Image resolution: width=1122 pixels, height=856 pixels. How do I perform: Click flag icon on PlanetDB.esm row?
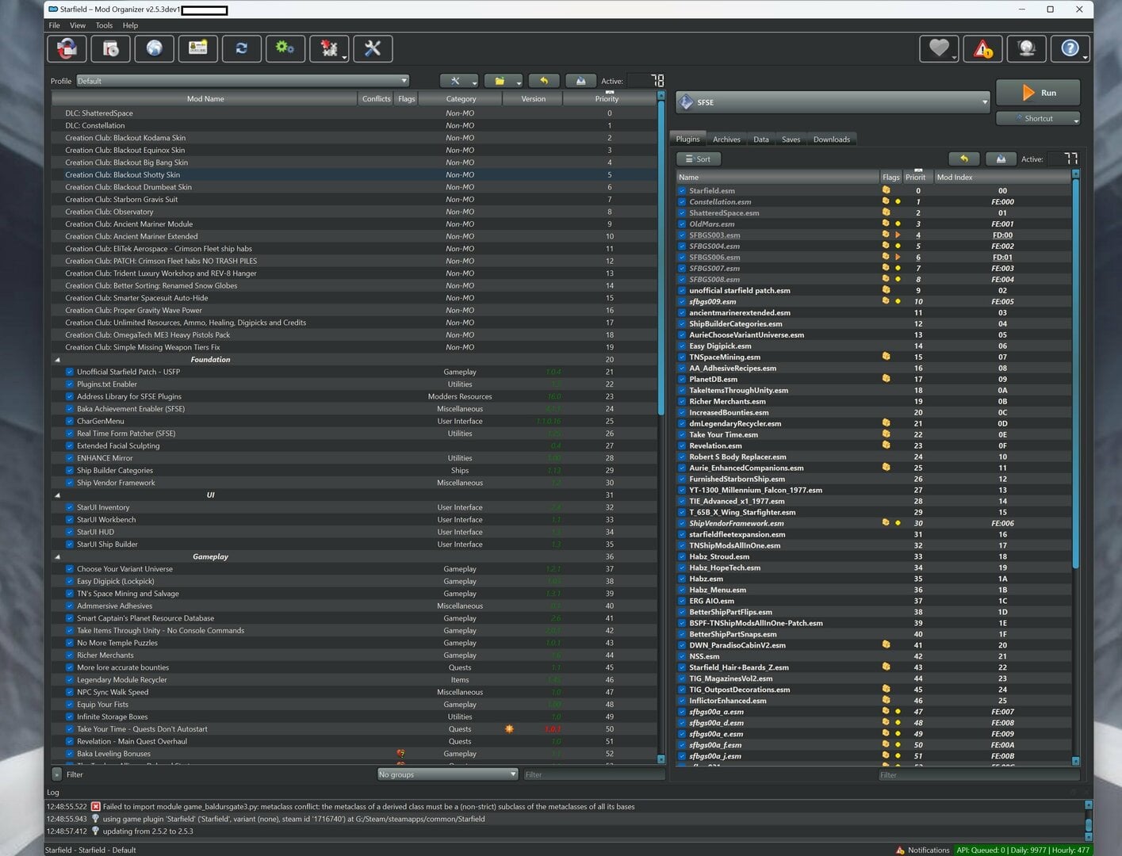[886, 379]
